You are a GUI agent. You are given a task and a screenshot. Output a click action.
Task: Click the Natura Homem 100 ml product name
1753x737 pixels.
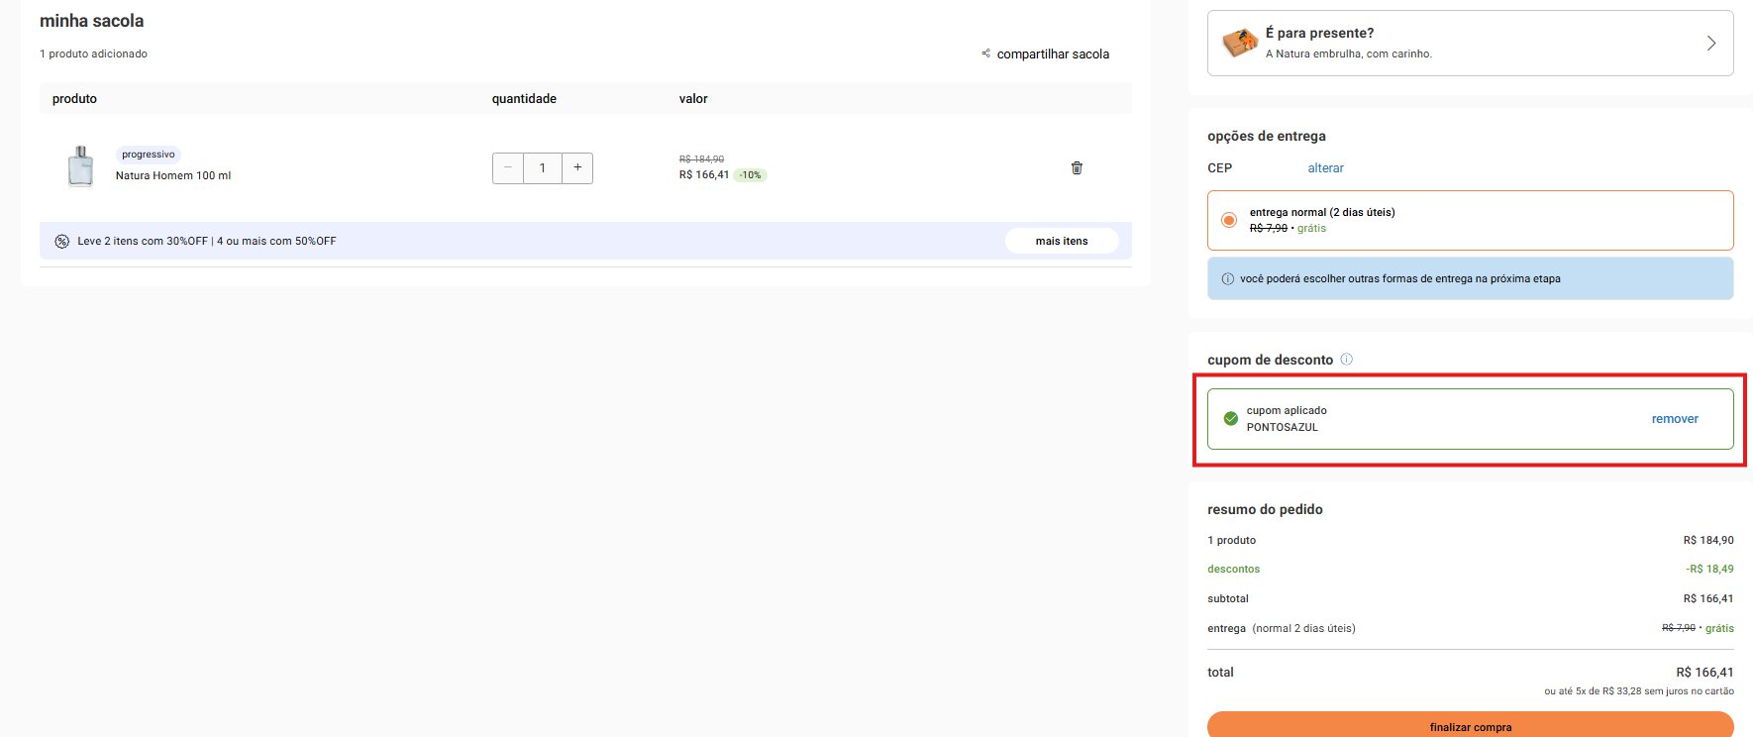click(x=173, y=175)
